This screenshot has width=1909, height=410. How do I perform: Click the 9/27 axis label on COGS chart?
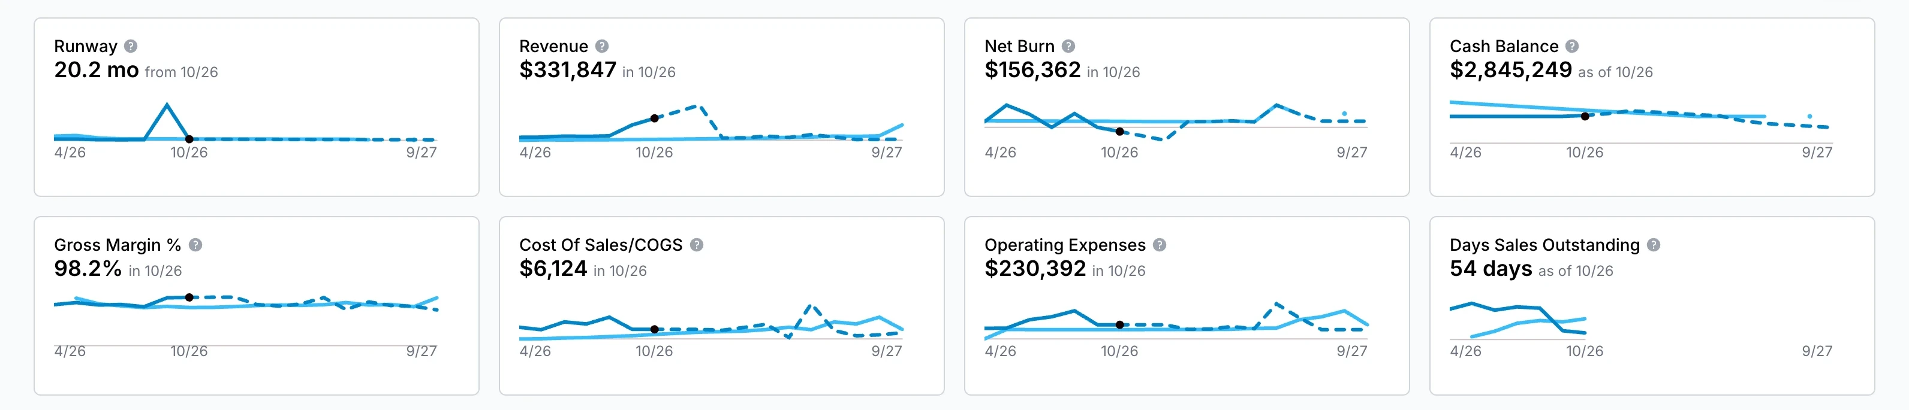pyautogui.click(x=886, y=351)
